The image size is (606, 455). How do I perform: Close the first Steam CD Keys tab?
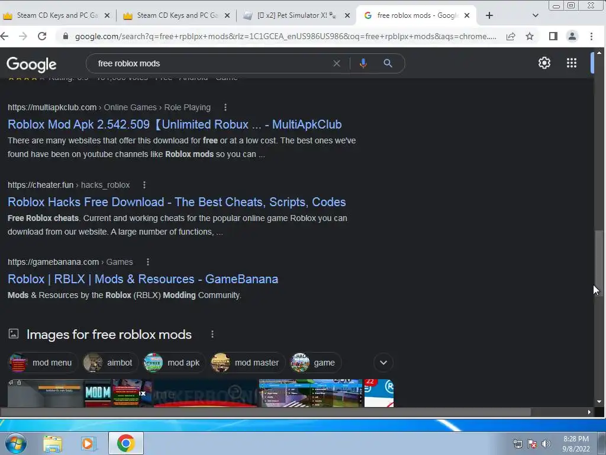click(x=107, y=15)
